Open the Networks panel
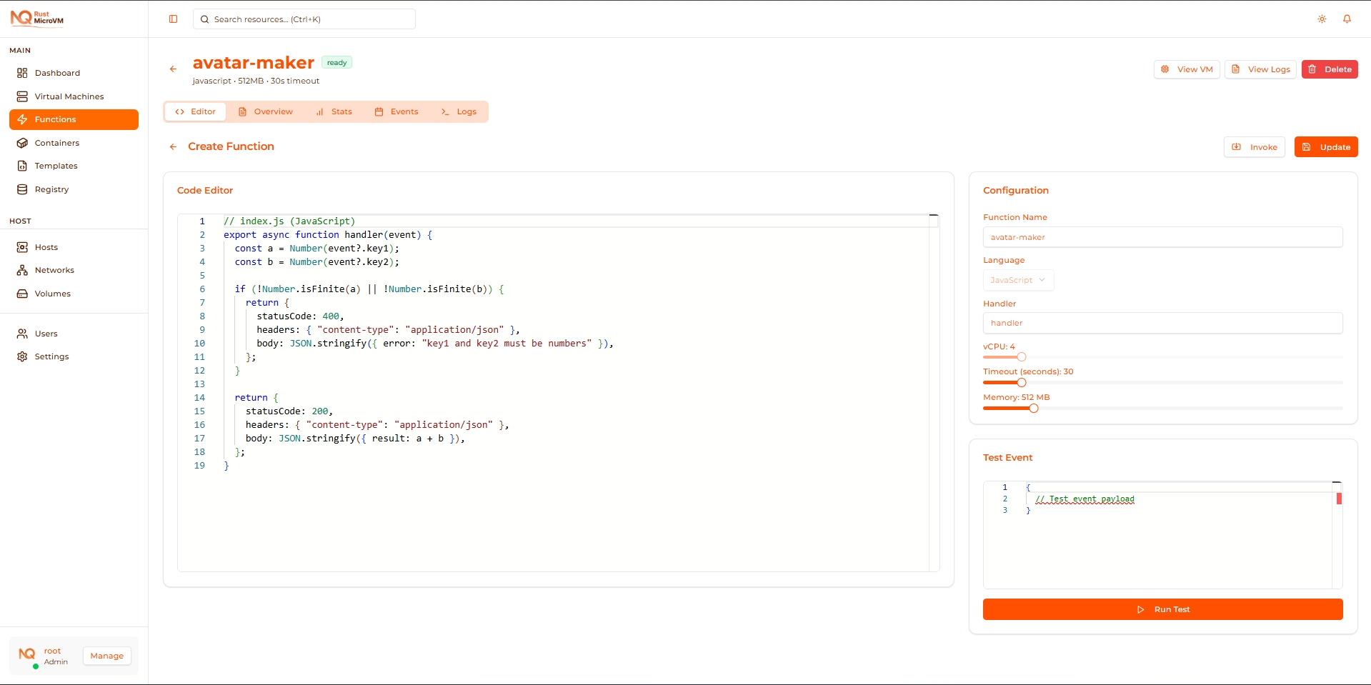This screenshot has width=1371, height=685. pos(55,270)
